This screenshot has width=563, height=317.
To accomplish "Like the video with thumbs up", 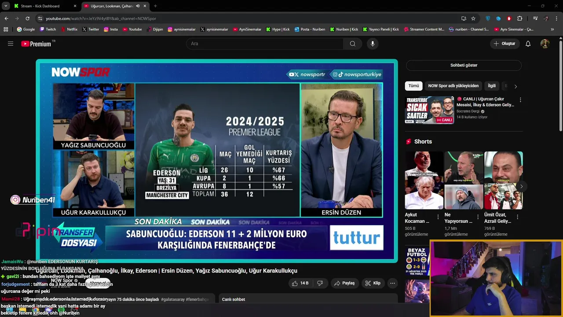I will pyautogui.click(x=301, y=283).
